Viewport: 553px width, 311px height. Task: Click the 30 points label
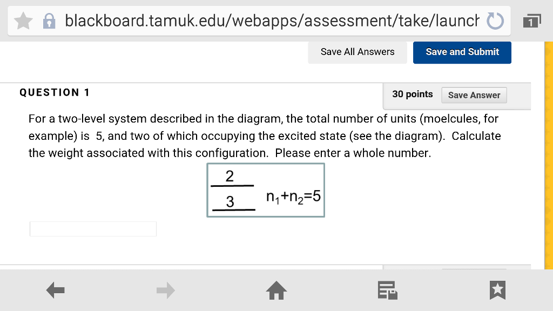412,94
